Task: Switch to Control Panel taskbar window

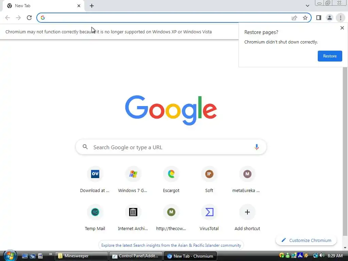Action: (136, 256)
